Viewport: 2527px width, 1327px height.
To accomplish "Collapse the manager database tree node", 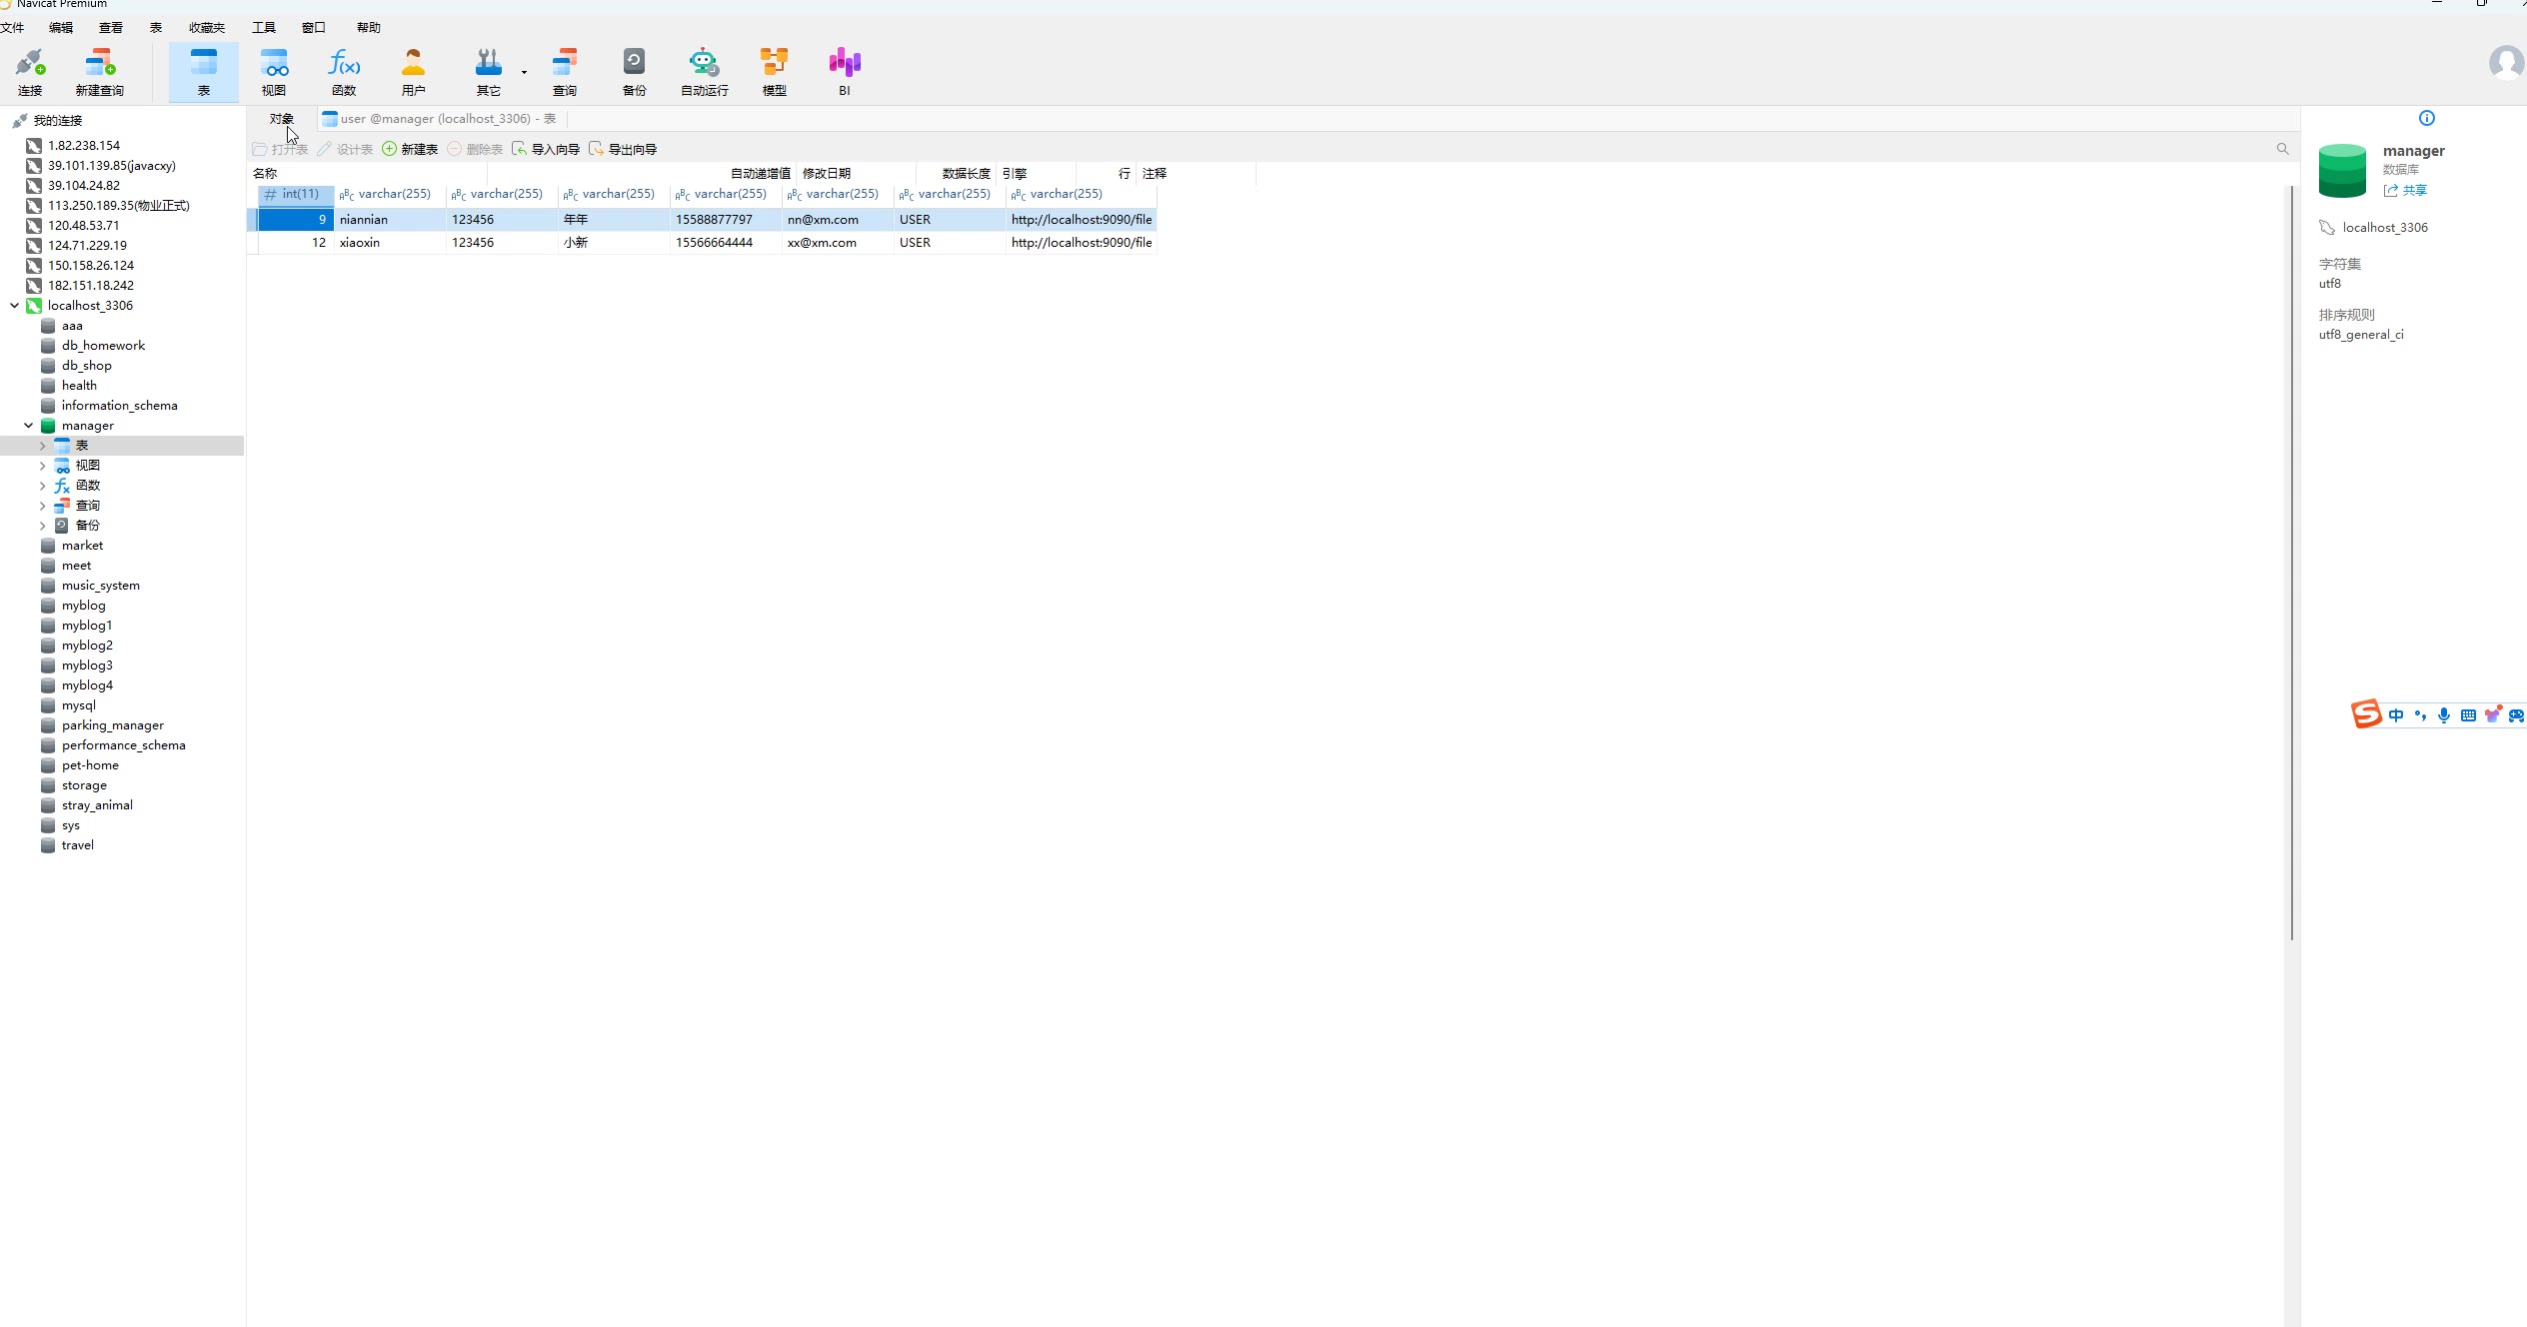I will (28, 426).
